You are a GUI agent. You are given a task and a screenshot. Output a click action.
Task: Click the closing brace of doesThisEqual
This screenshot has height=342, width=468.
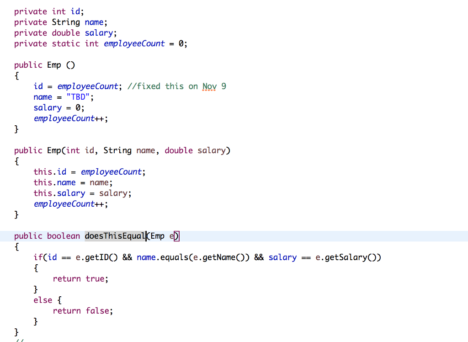[x=16, y=332]
